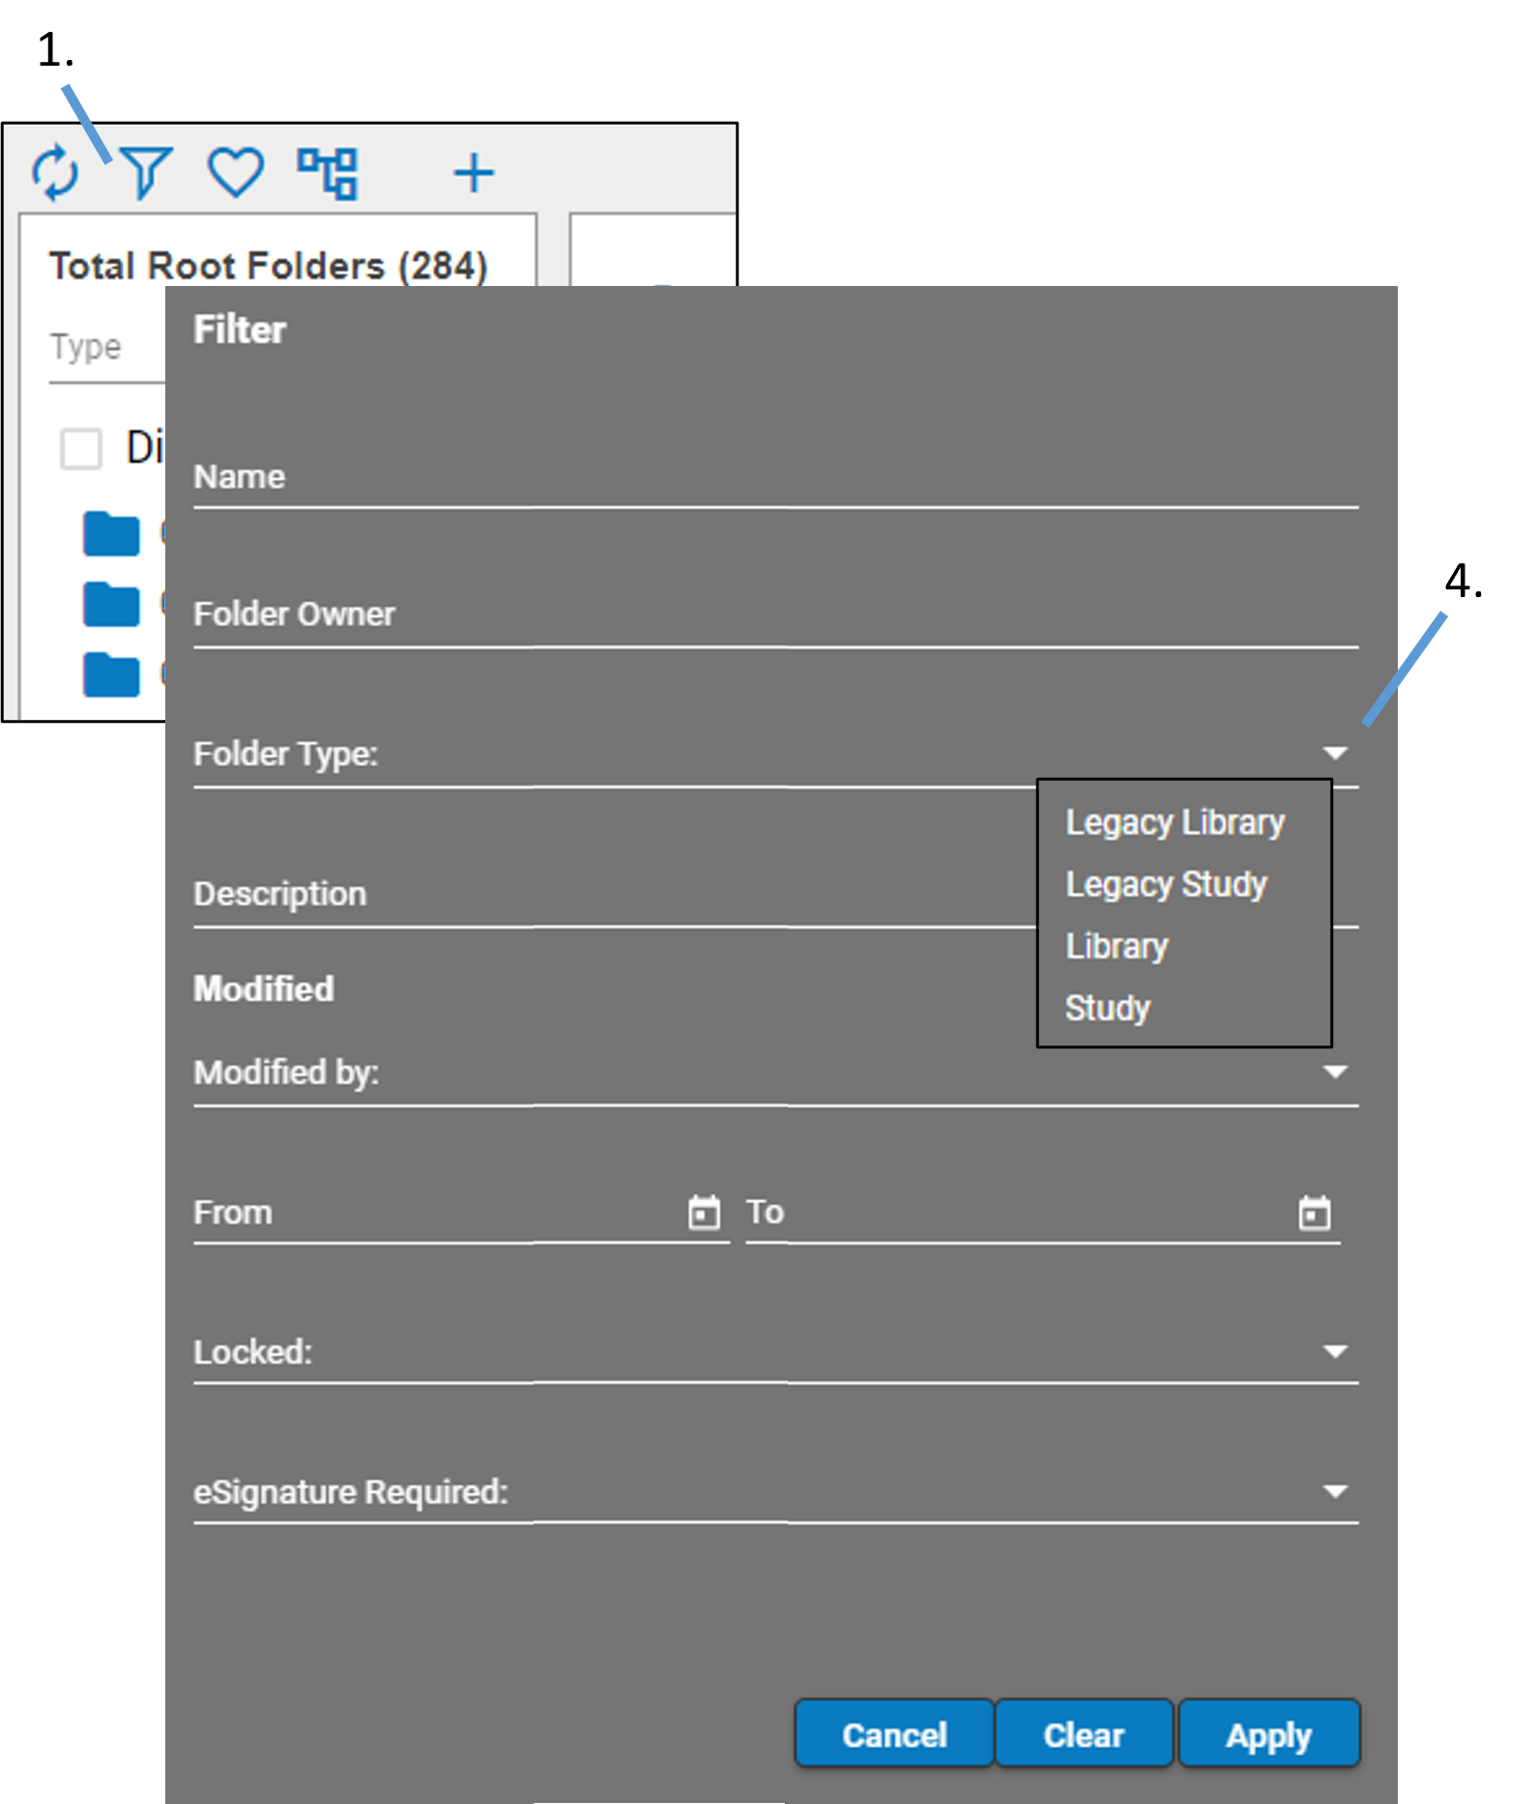Open the From date calendar icon
Image resolution: width=1538 pixels, height=1804 pixels.
[704, 1212]
